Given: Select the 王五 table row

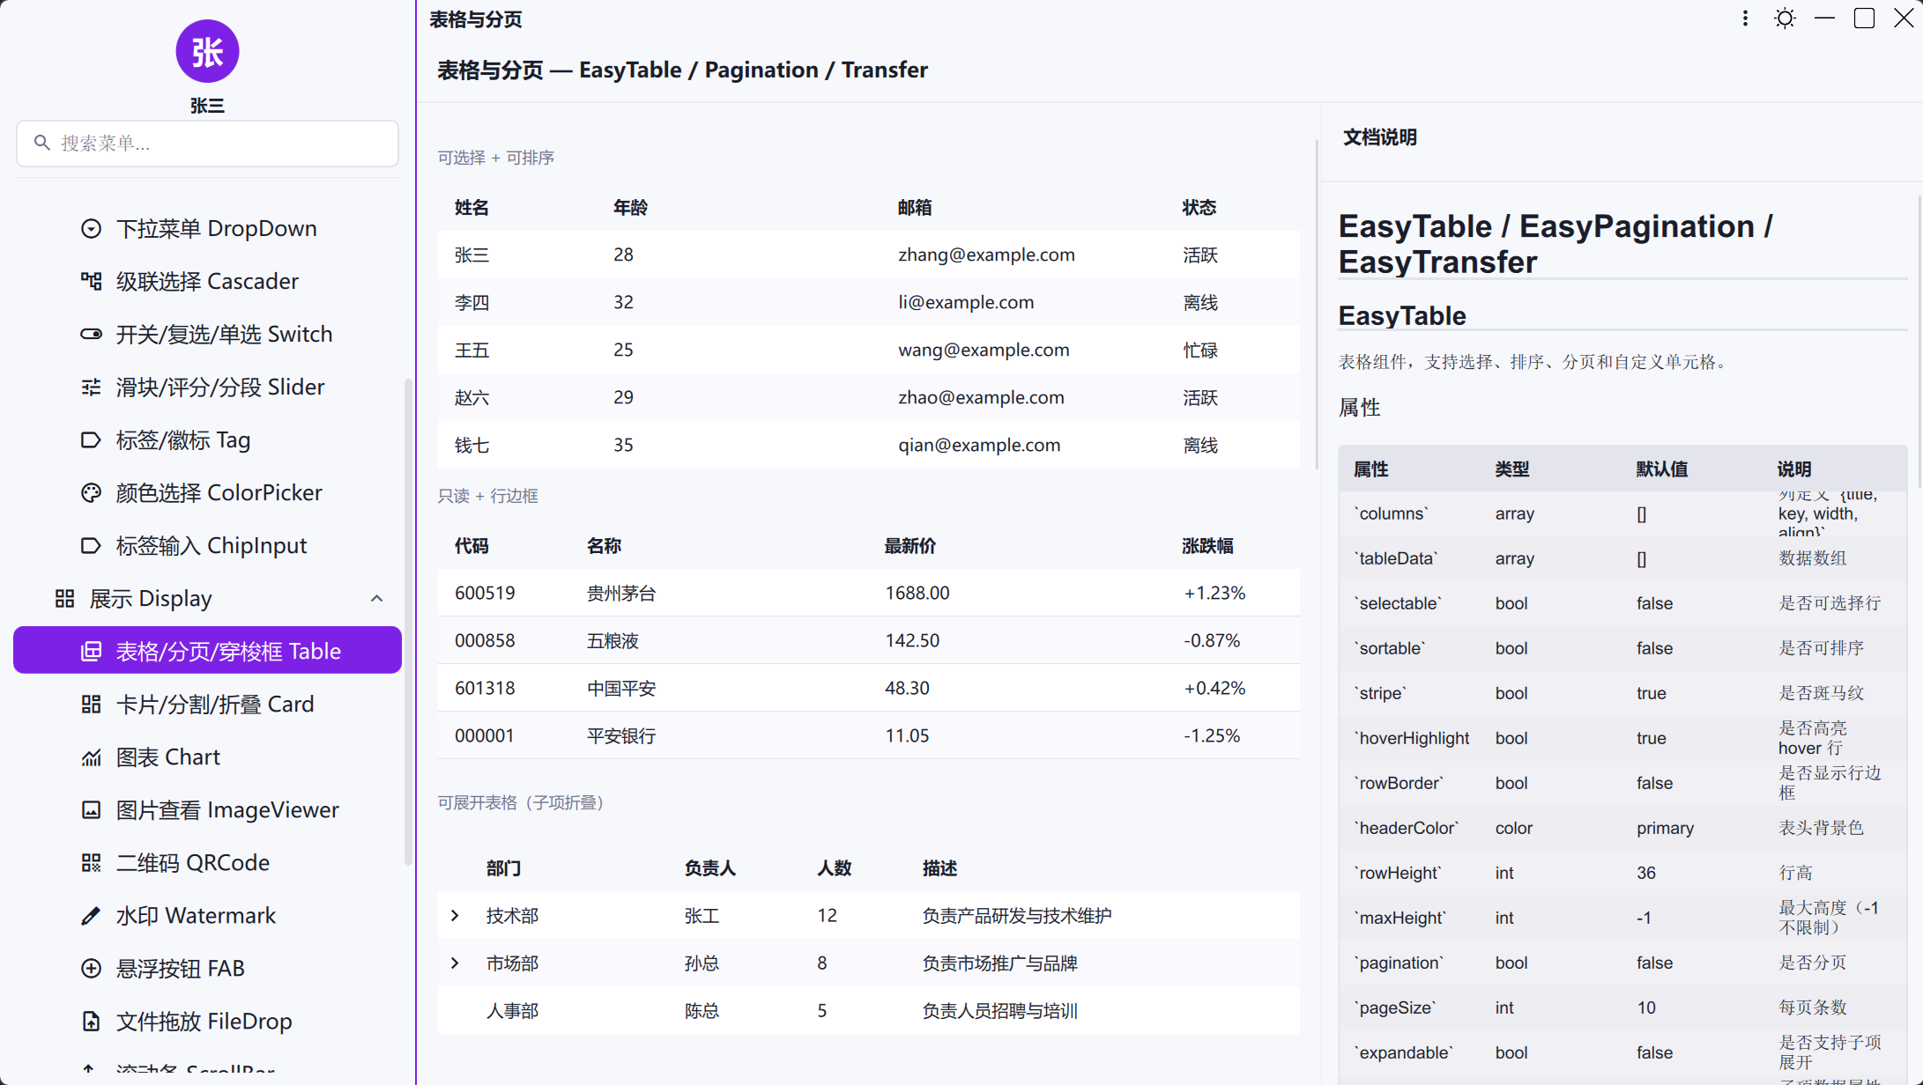Looking at the screenshot, I should pyautogui.click(x=868, y=351).
